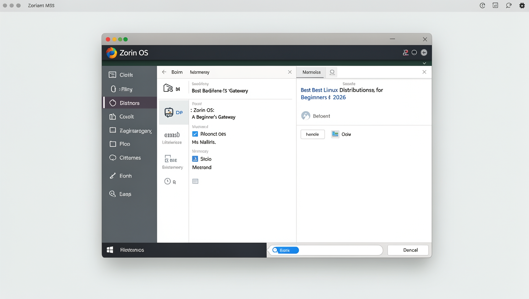Click the Ooiw image icon
529x299 pixels.
(335, 134)
